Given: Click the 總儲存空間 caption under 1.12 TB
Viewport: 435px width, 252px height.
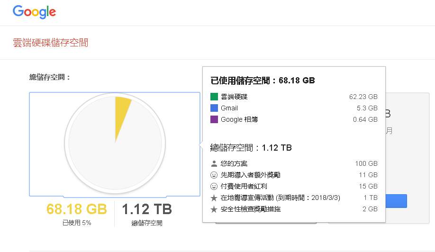Looking at the screenshot, I should [147, 223].
